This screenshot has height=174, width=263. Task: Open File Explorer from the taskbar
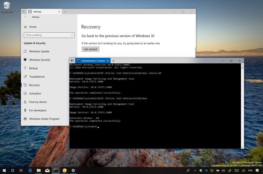point(39,171)
